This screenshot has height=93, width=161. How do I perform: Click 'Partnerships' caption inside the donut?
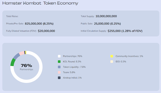pyautogui.click(x=27, y=69)
